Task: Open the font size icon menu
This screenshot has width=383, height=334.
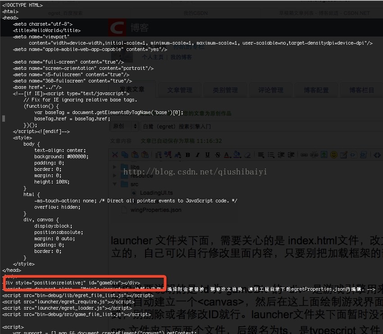Action: pos(178,155)
